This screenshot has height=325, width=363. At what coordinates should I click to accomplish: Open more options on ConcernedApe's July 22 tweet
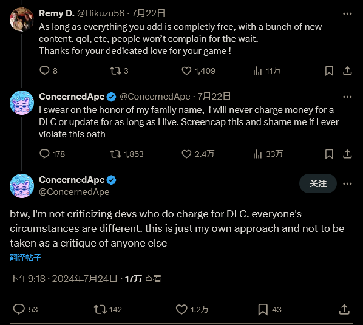[347, 97]
